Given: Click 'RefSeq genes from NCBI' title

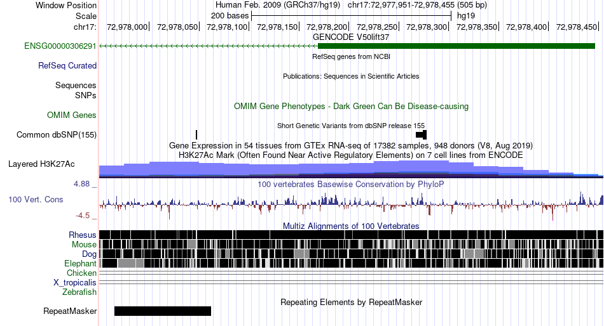Looking at the screenshot, I should [x=351, y=56].
